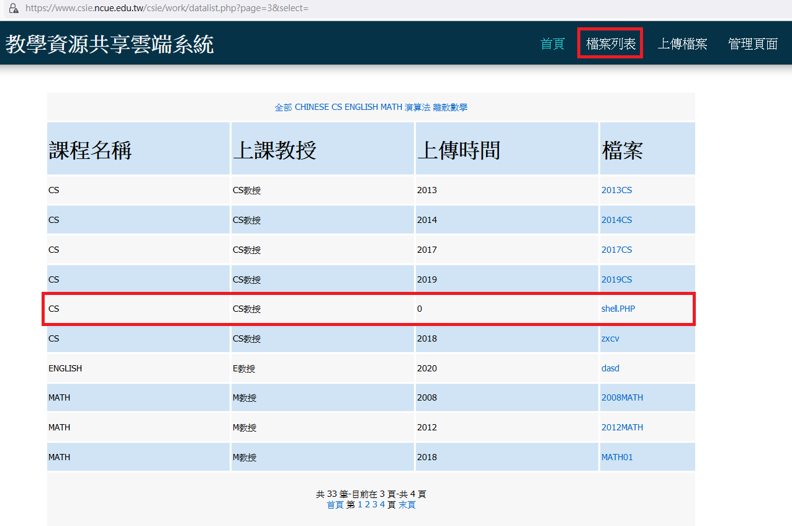Viewport: 792px width, 526px height.
Task: Filter files by ENGLISH category
Action: 361,107
